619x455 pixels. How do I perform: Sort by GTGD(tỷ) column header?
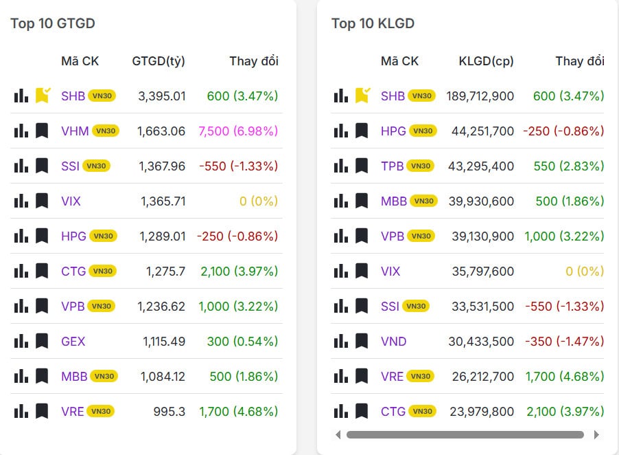159,61
